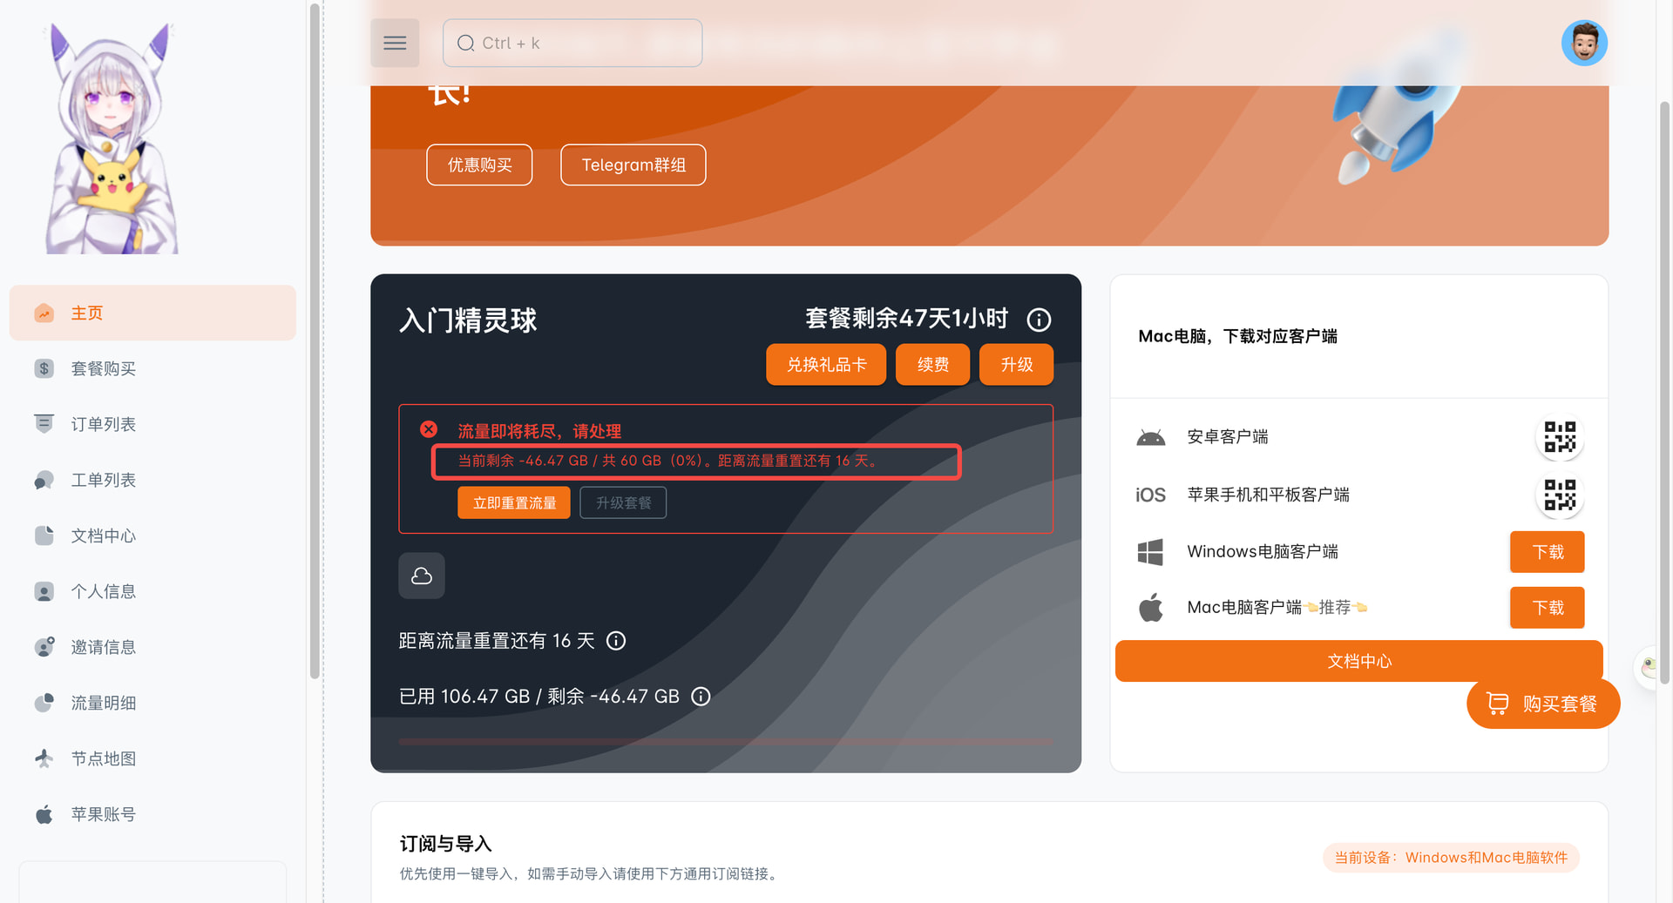Click the shopping cart icon in 购买套餐
Viewport: 1673px width, 903px height.
coord(1497,704)
